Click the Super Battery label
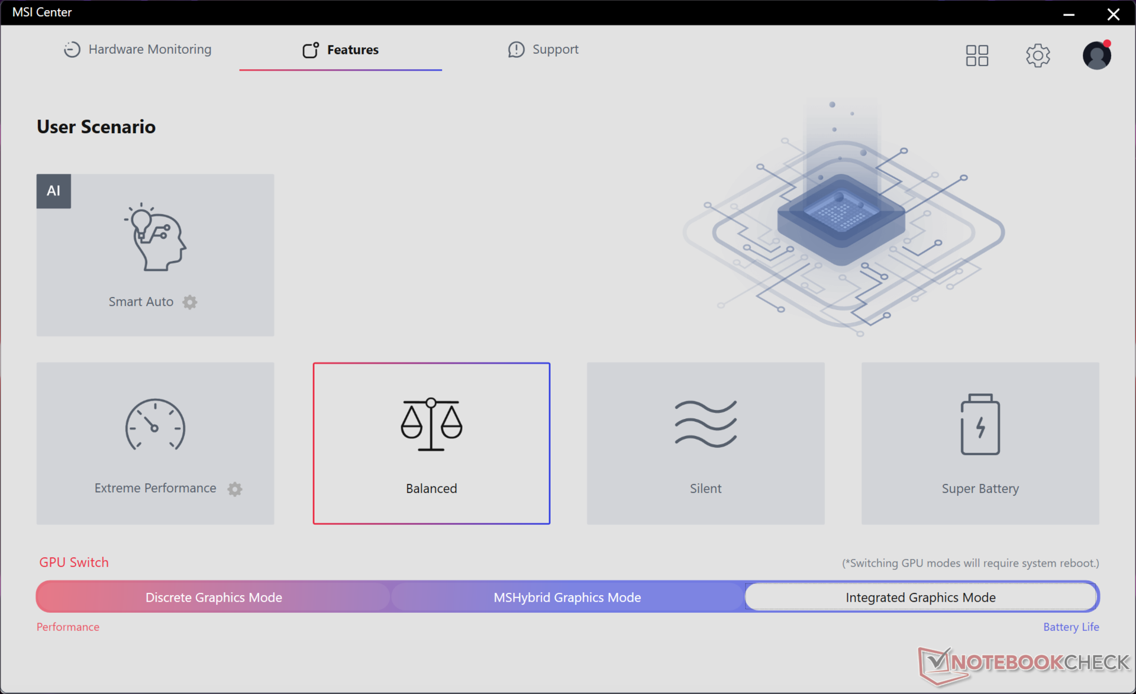This screenshot has height=694, width=1136. pos(980,489)
